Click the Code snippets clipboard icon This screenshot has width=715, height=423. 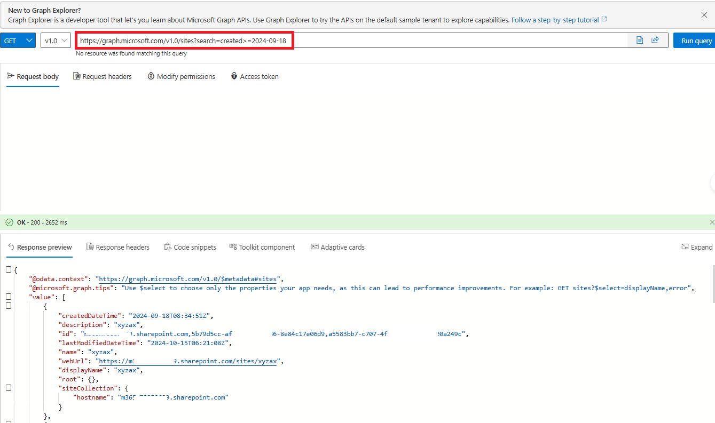(x=168, y=247)
